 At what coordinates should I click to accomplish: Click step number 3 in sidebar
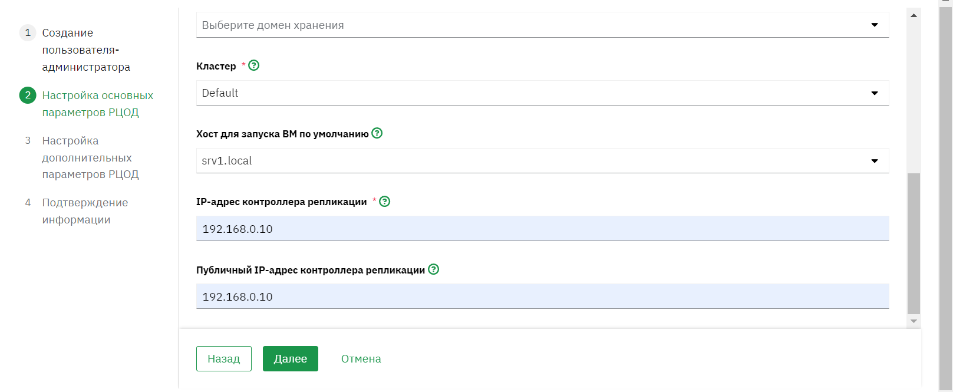[28, 140]
